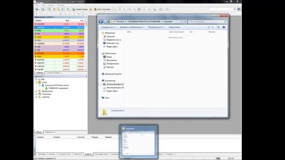Select the candlestick chart type icon
The height and width of the screenshot is (160, 285).
pyautogui.click(x=120, y=9)
